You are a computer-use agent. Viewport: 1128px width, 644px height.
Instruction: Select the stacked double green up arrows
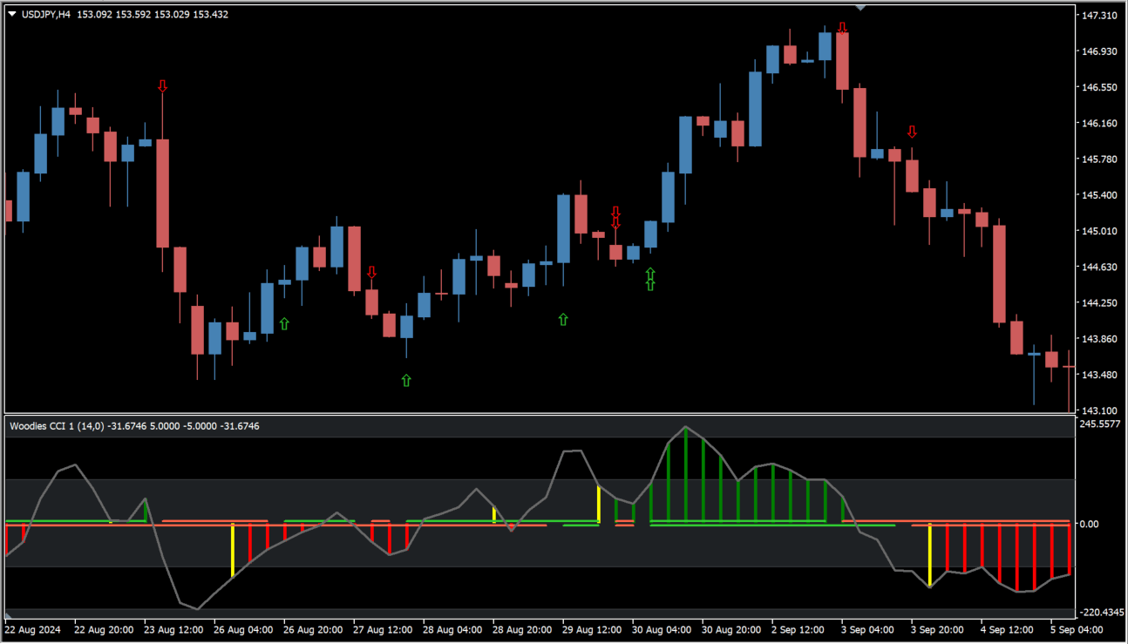[x=650, y=279]
